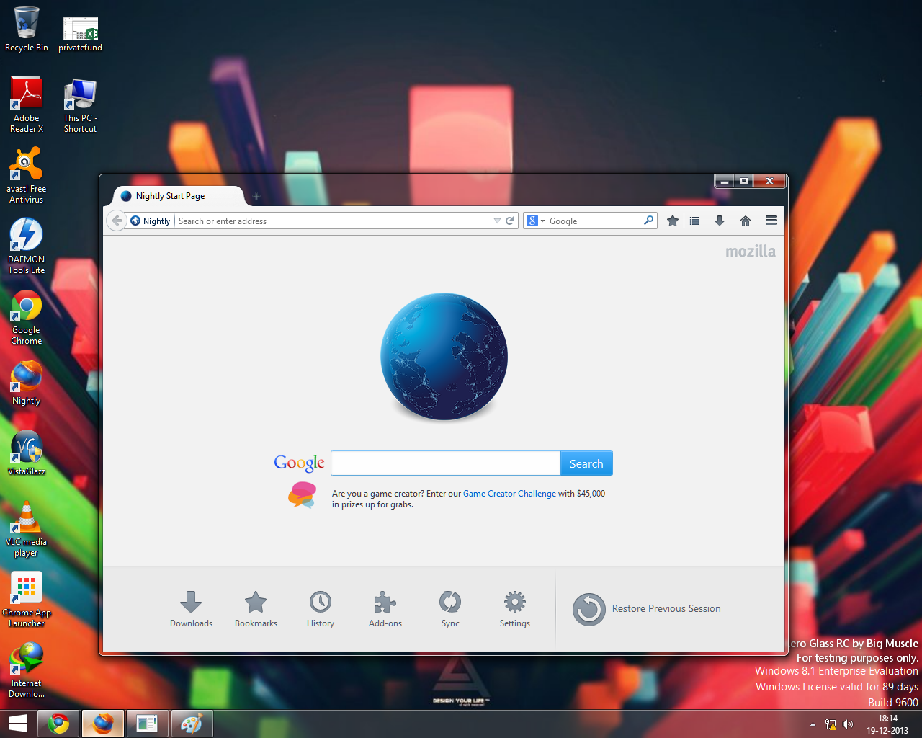Click the Nightly identity icon in address bar
The image size is (922, 738).
(135, 221)
